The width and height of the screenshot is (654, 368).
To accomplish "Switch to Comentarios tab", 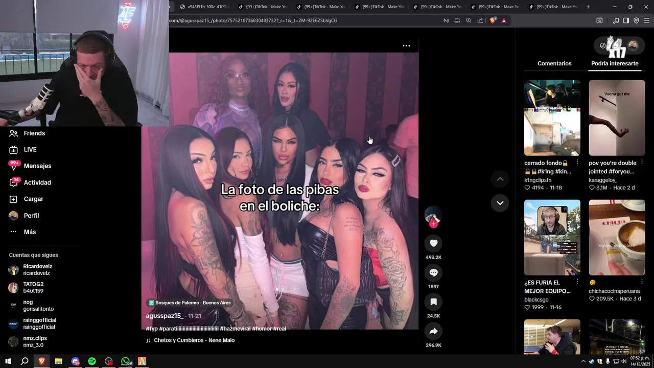I will pos(554,63).
